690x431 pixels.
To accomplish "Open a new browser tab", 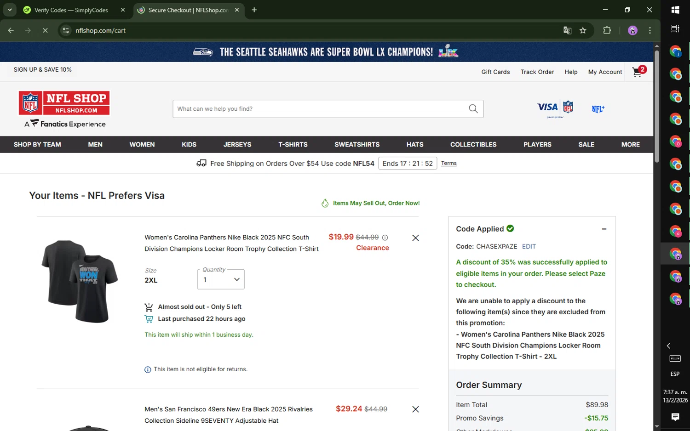I will click(254, 10).
